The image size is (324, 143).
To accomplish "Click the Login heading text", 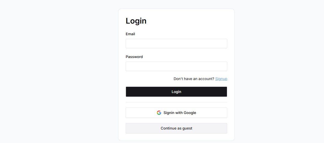I will 136,21.
